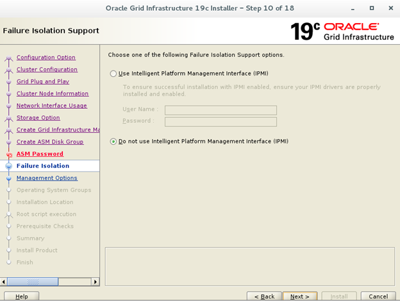400x301 pixels.
Task: Open Grid Plug and Play step
Action: point(43,81)
